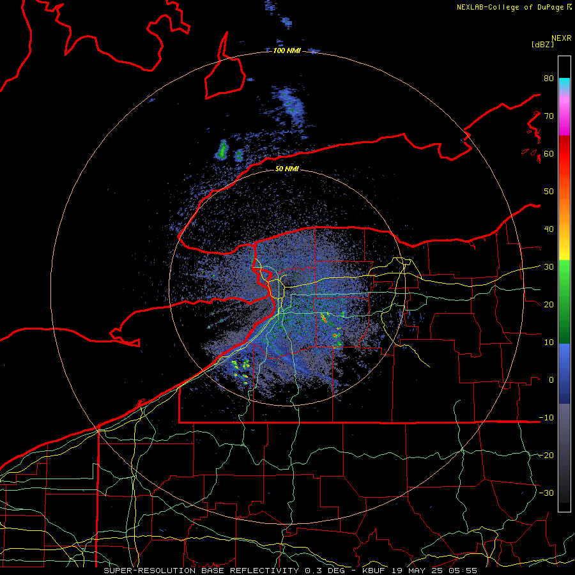Click the cyan segment of the reflectivity color bar

564,84
